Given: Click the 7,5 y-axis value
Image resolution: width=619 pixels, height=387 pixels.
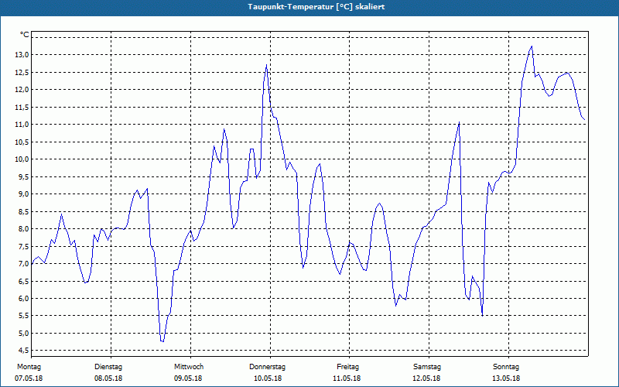Looking at the screenshot, I should click(23, 246).
